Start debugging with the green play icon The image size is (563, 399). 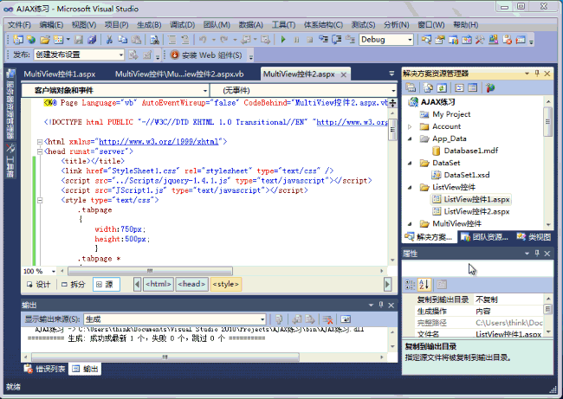click(283, 40)
